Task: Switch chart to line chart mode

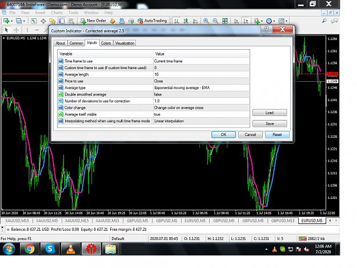Action: coord(195,21)
